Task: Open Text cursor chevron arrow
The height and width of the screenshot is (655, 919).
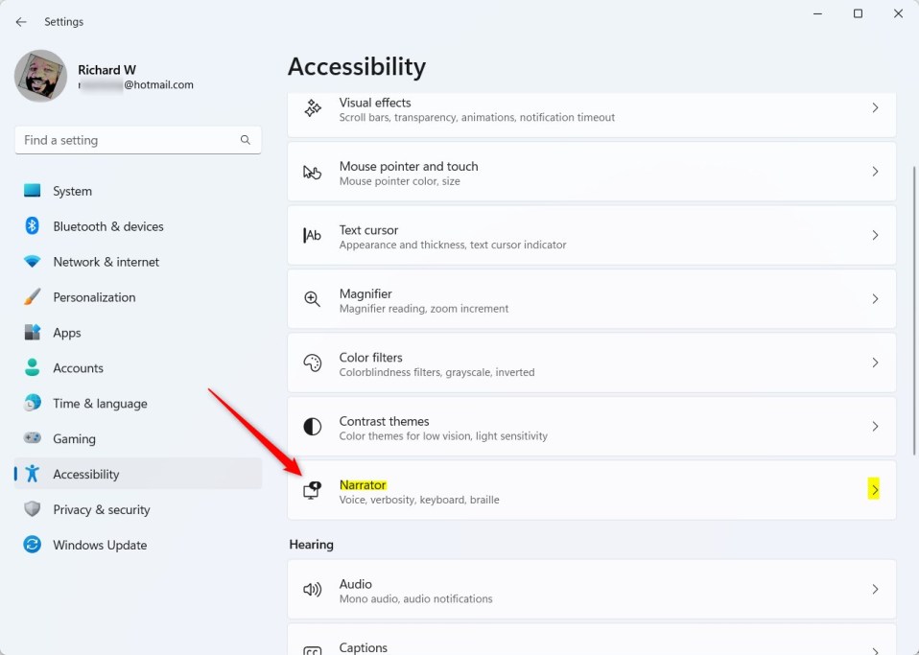Action: point(875,235)
